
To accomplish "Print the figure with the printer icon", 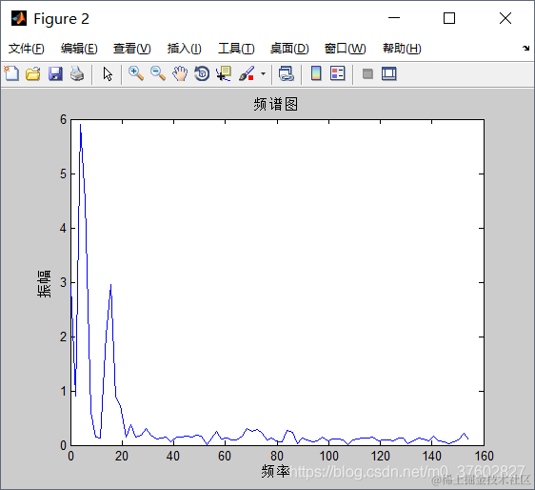I will 77,73.
